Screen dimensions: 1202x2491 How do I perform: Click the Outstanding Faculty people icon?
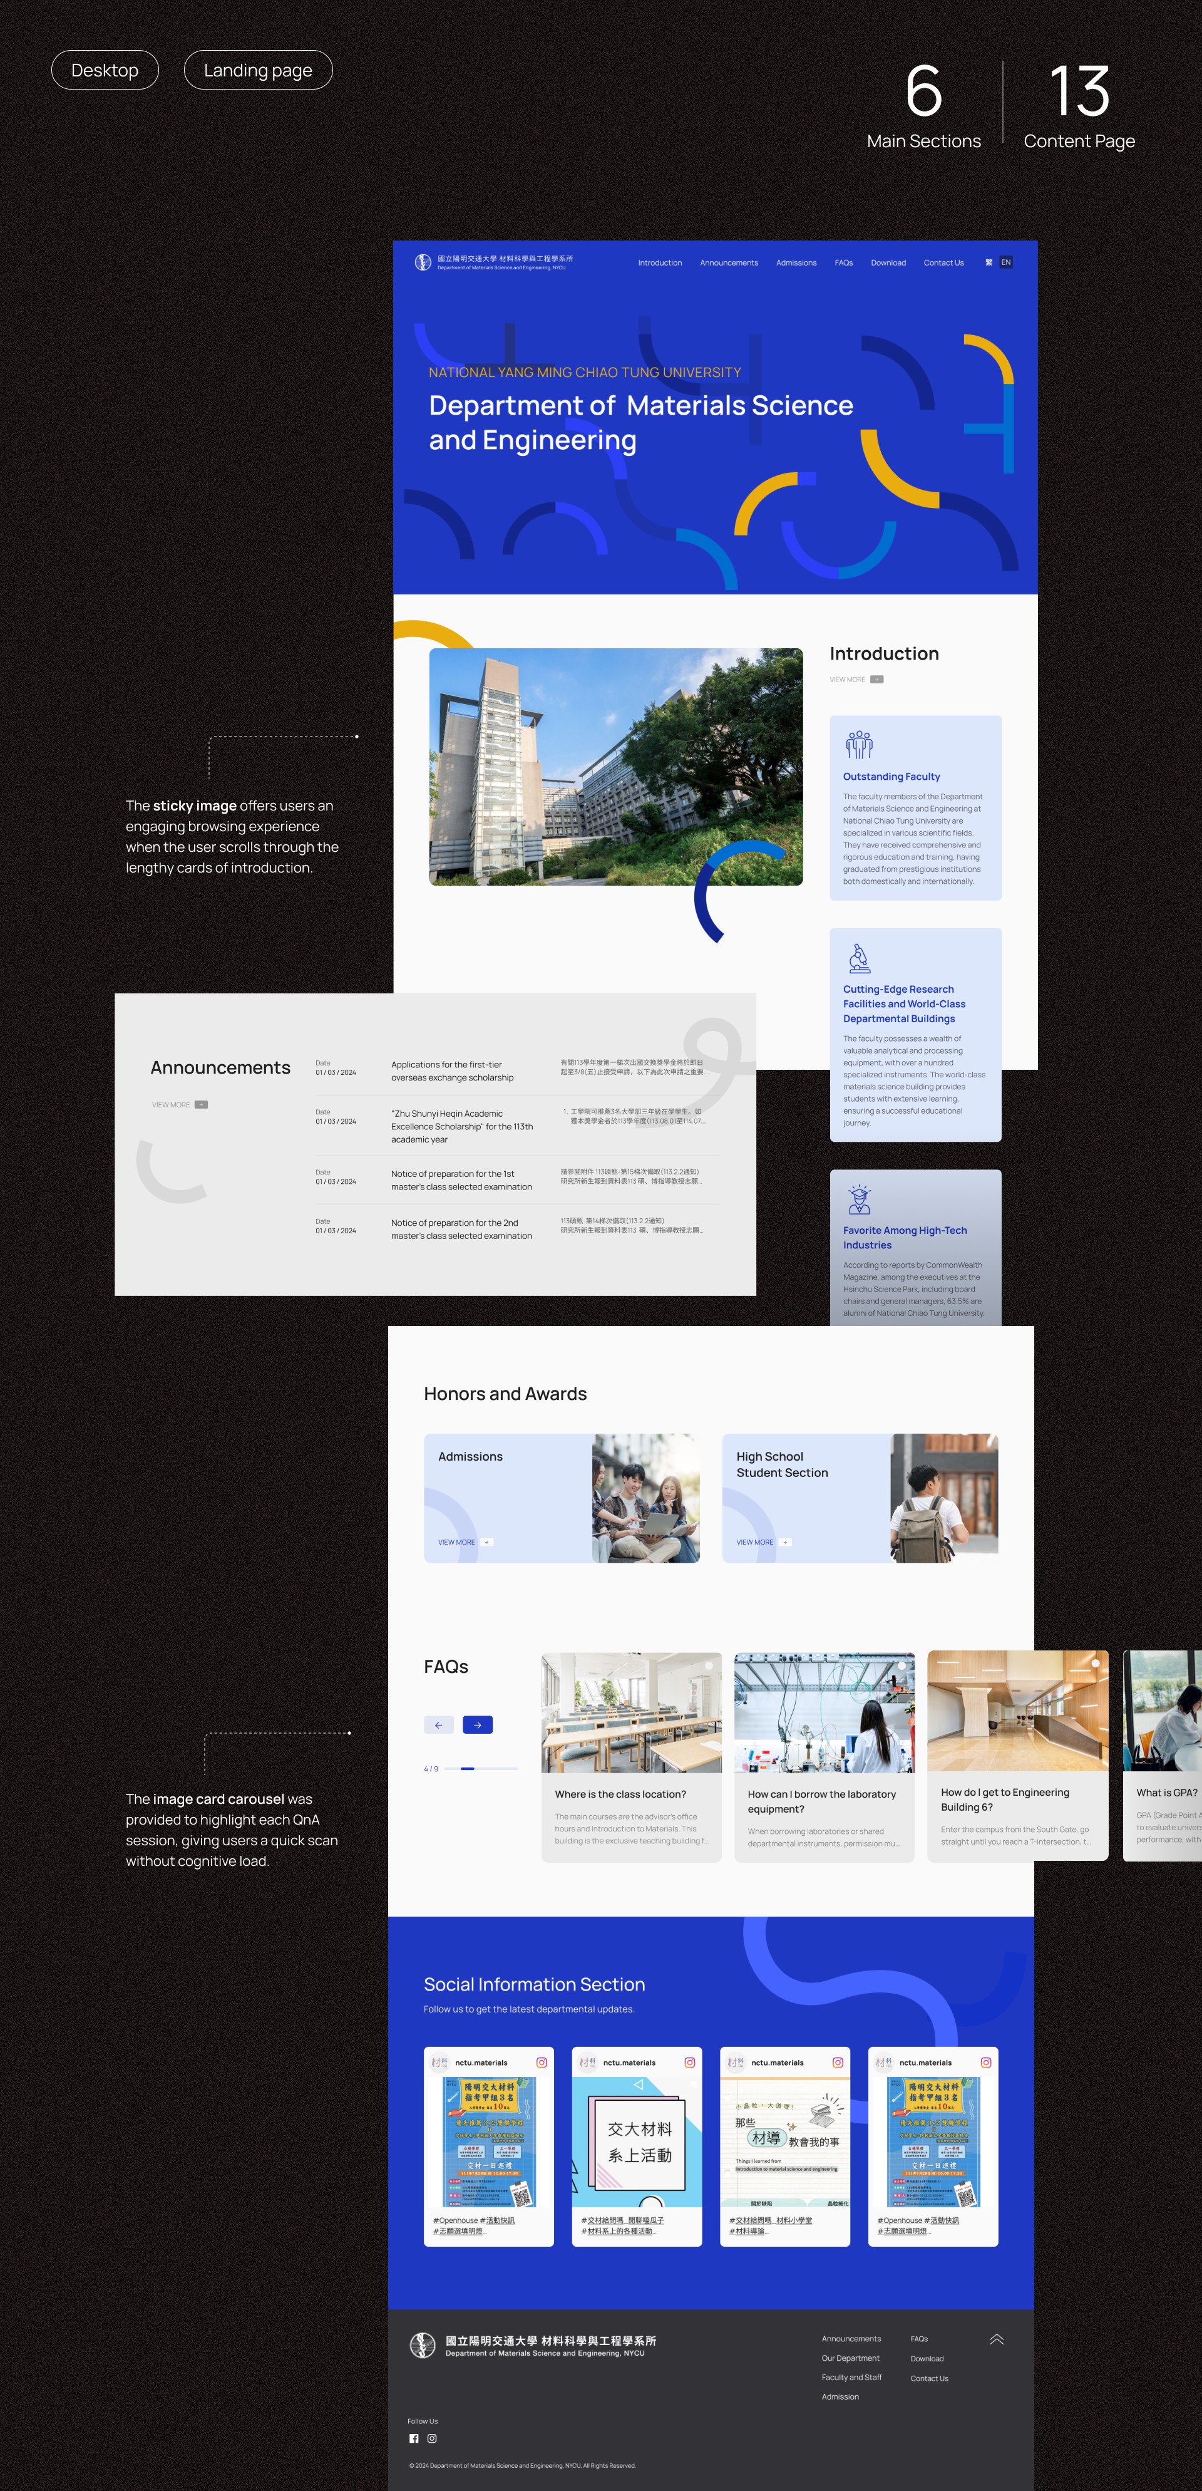(x=859, y=743)
